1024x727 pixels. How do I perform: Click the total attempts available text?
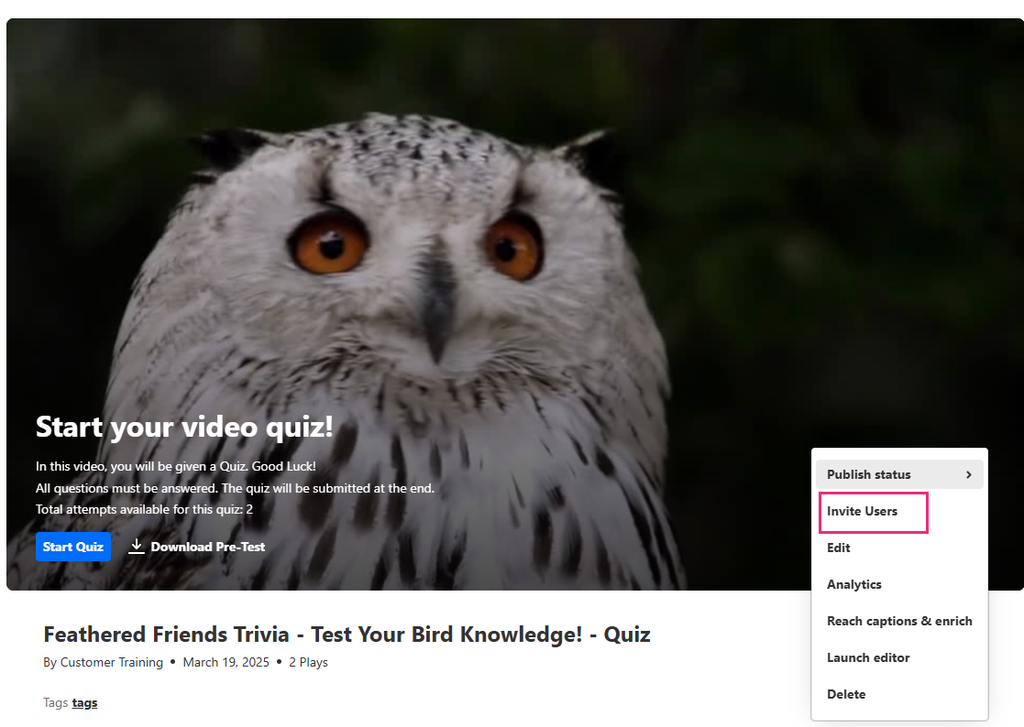pyautogui.click(x=144, y=509)
